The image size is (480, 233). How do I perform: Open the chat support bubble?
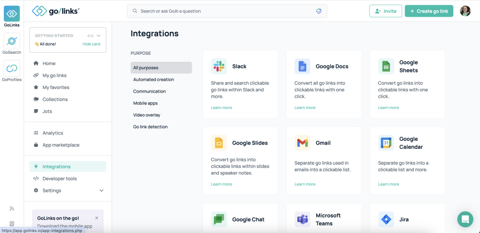(465, 219)
